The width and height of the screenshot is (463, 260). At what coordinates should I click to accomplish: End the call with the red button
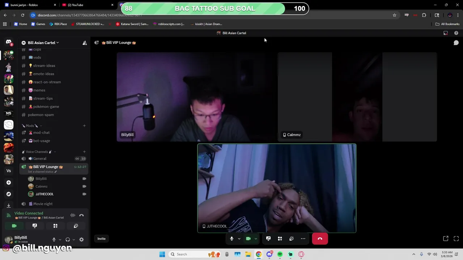click(x=320, y=239)
